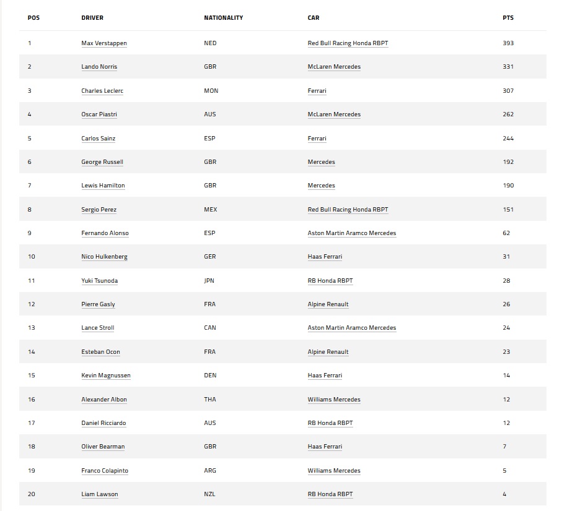Select the Franco Colapinto driver link

pos(105,471)
